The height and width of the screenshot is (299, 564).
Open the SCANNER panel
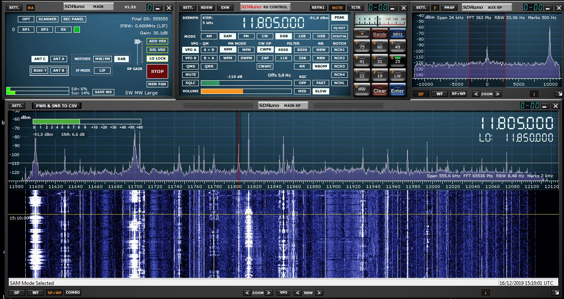pos(48,19)
